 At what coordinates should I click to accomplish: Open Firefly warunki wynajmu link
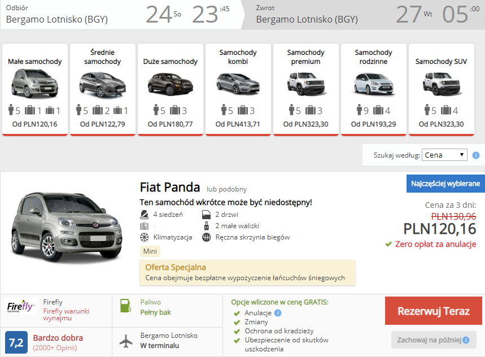click(x=66, y=315)
